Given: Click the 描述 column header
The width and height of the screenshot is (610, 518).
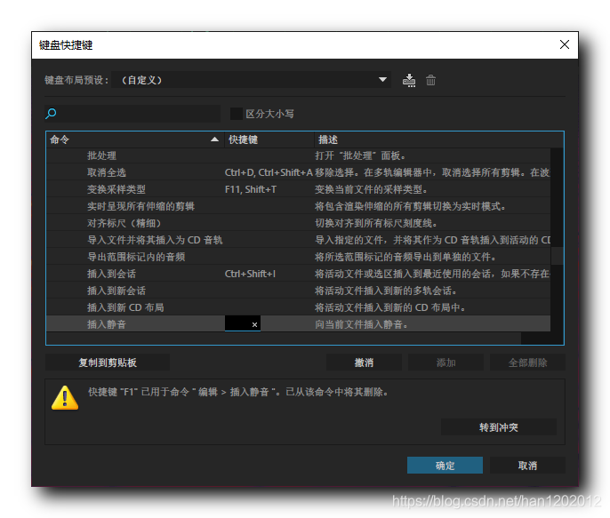Looking at the screenshot, I should click(438, 139).
